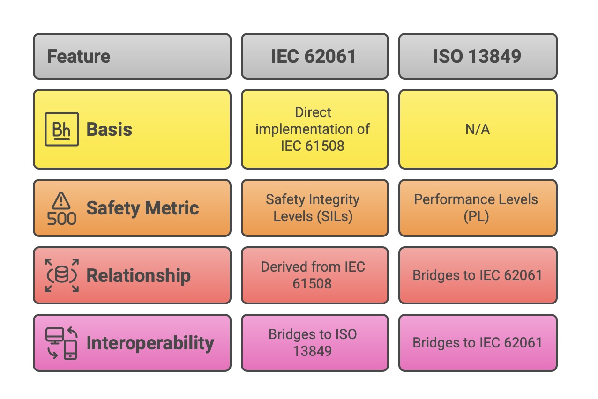Click Bridges to IEC 62061 in Relationship row
The width and height of the screenshot is (598, 399).
coord(478,275)
